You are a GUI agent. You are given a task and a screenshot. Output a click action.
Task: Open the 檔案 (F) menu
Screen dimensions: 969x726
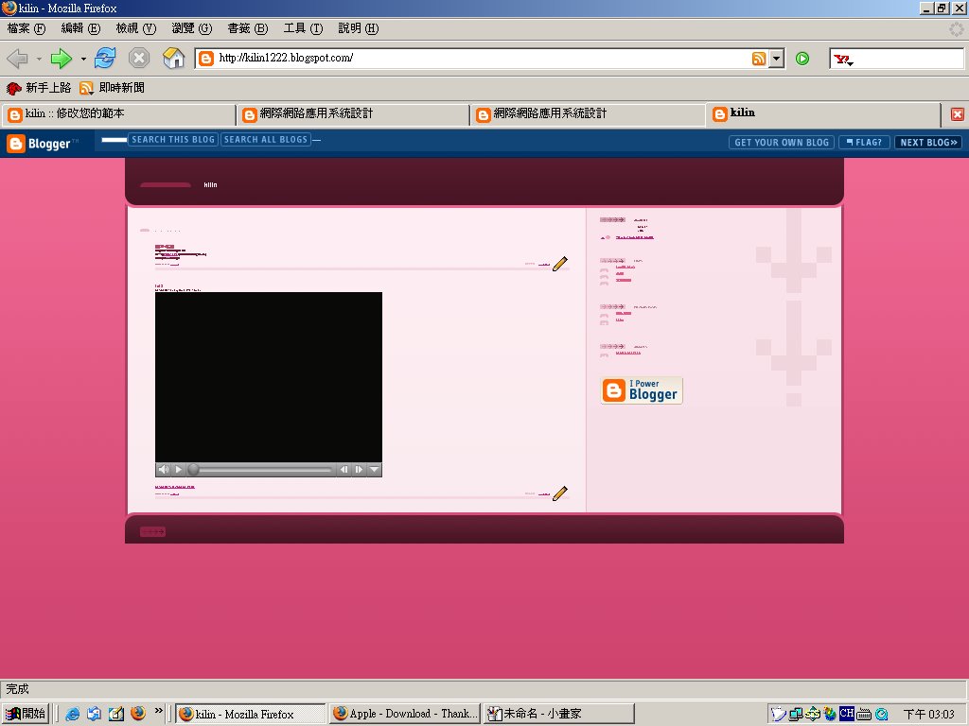point(26,28)
